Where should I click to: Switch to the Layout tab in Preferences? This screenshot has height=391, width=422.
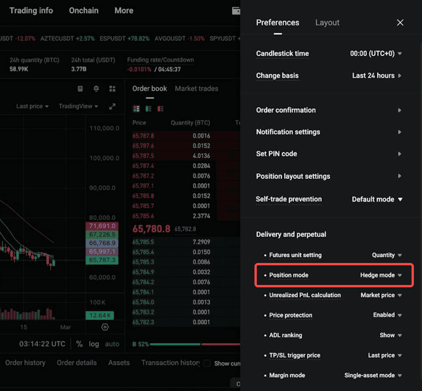pos(327,23)
